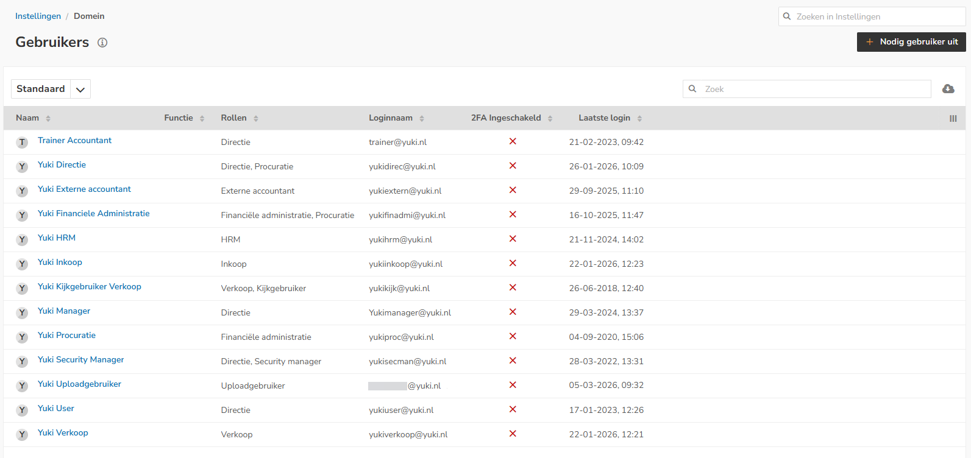Open the Yuki Directie user
The width and height of the screenshot is (971, 458).
[62, 165]
